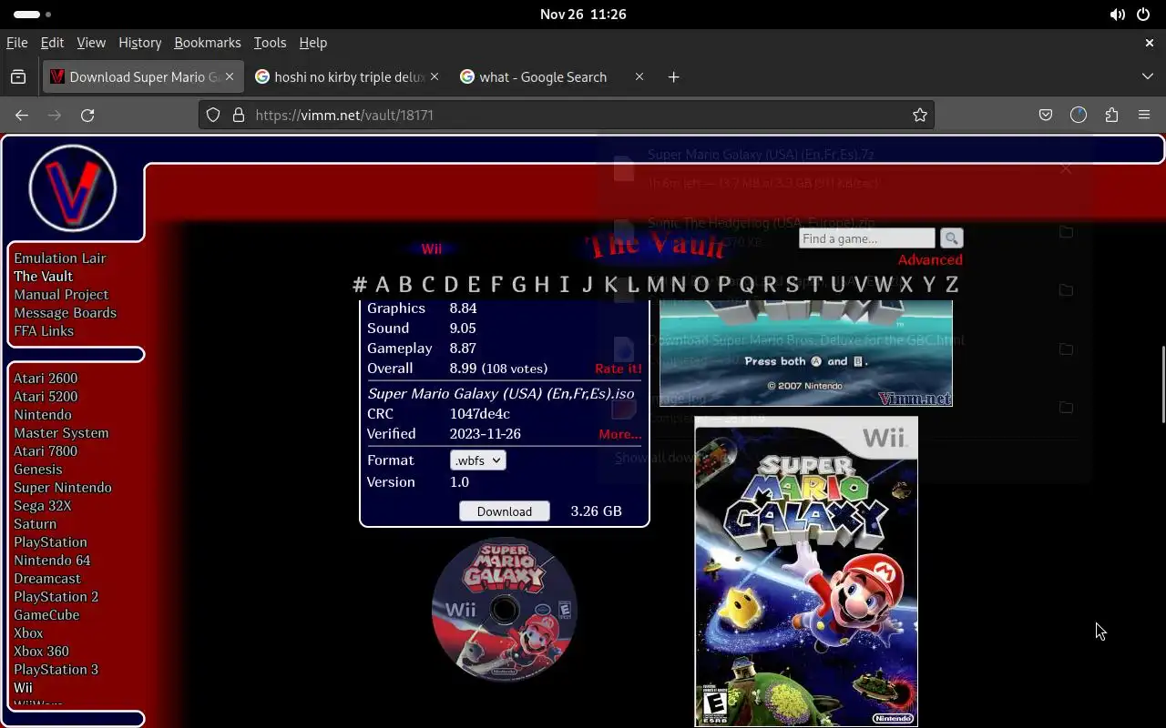1166x728 pixels.
Task: Open the power menu icon
Action: click(x=1143, y=15)
